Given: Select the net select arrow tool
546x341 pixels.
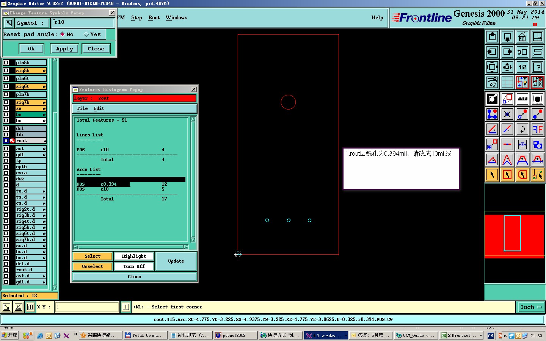Looking at the screenshot, I should pos(538,175).
